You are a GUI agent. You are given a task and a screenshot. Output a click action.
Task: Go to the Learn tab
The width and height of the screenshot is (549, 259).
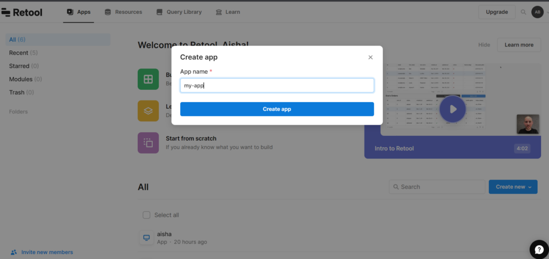coord(228,12)
